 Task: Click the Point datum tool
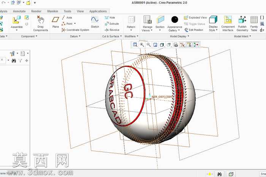point(67,24)
